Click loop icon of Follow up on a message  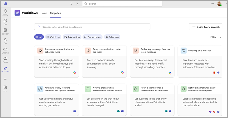(x=184, y=50)
